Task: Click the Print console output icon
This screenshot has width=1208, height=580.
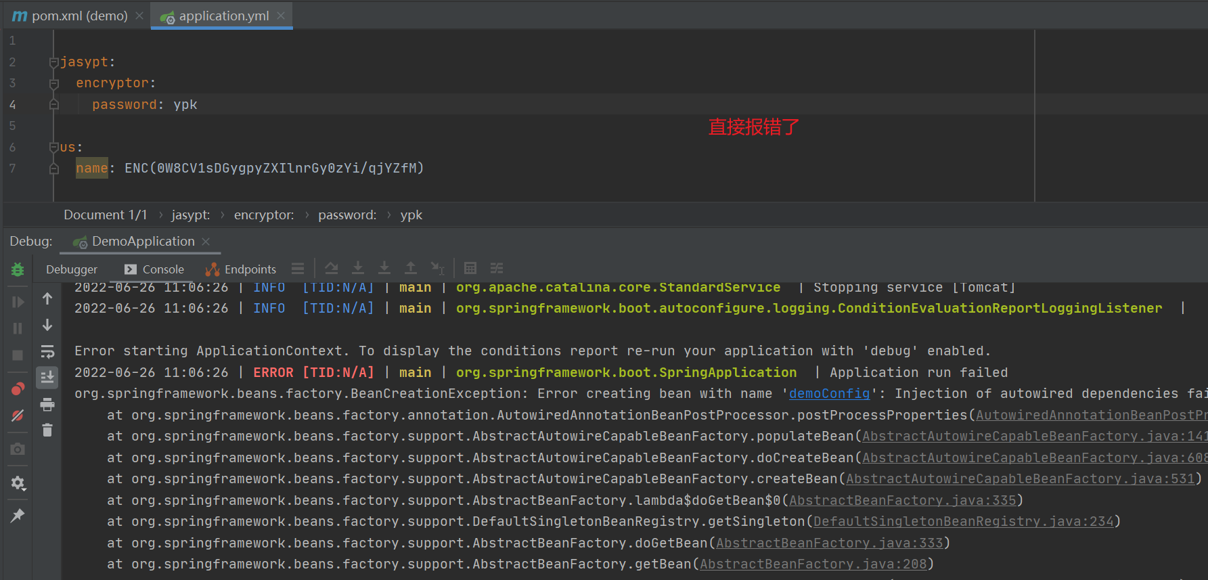Action: 47,404
